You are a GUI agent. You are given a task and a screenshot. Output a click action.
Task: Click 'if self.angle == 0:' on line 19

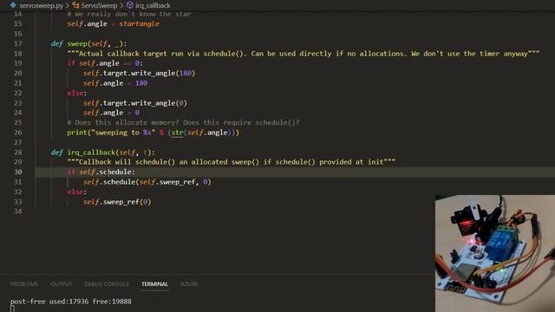(x=105, y=63)
